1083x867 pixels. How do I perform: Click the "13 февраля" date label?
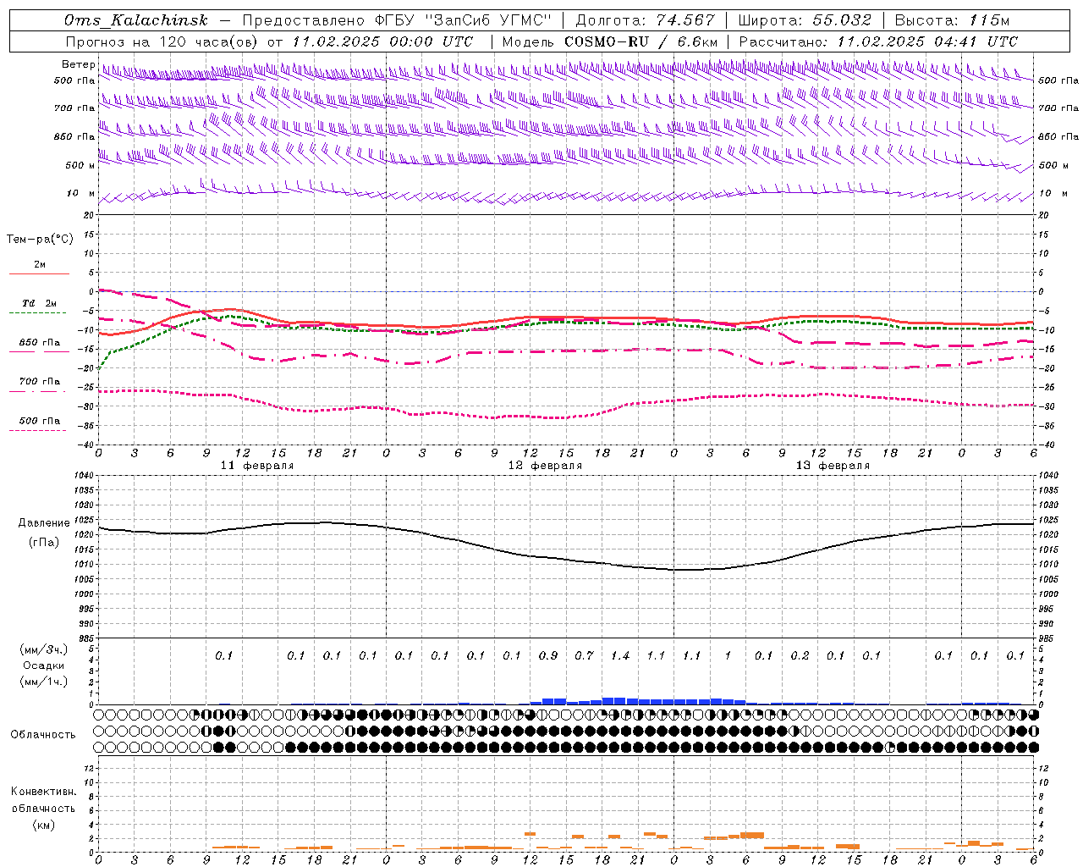pyautogui.click(x=833, y=466)
